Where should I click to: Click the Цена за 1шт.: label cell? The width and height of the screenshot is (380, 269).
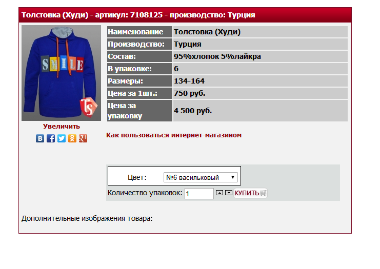pos(139,93)
